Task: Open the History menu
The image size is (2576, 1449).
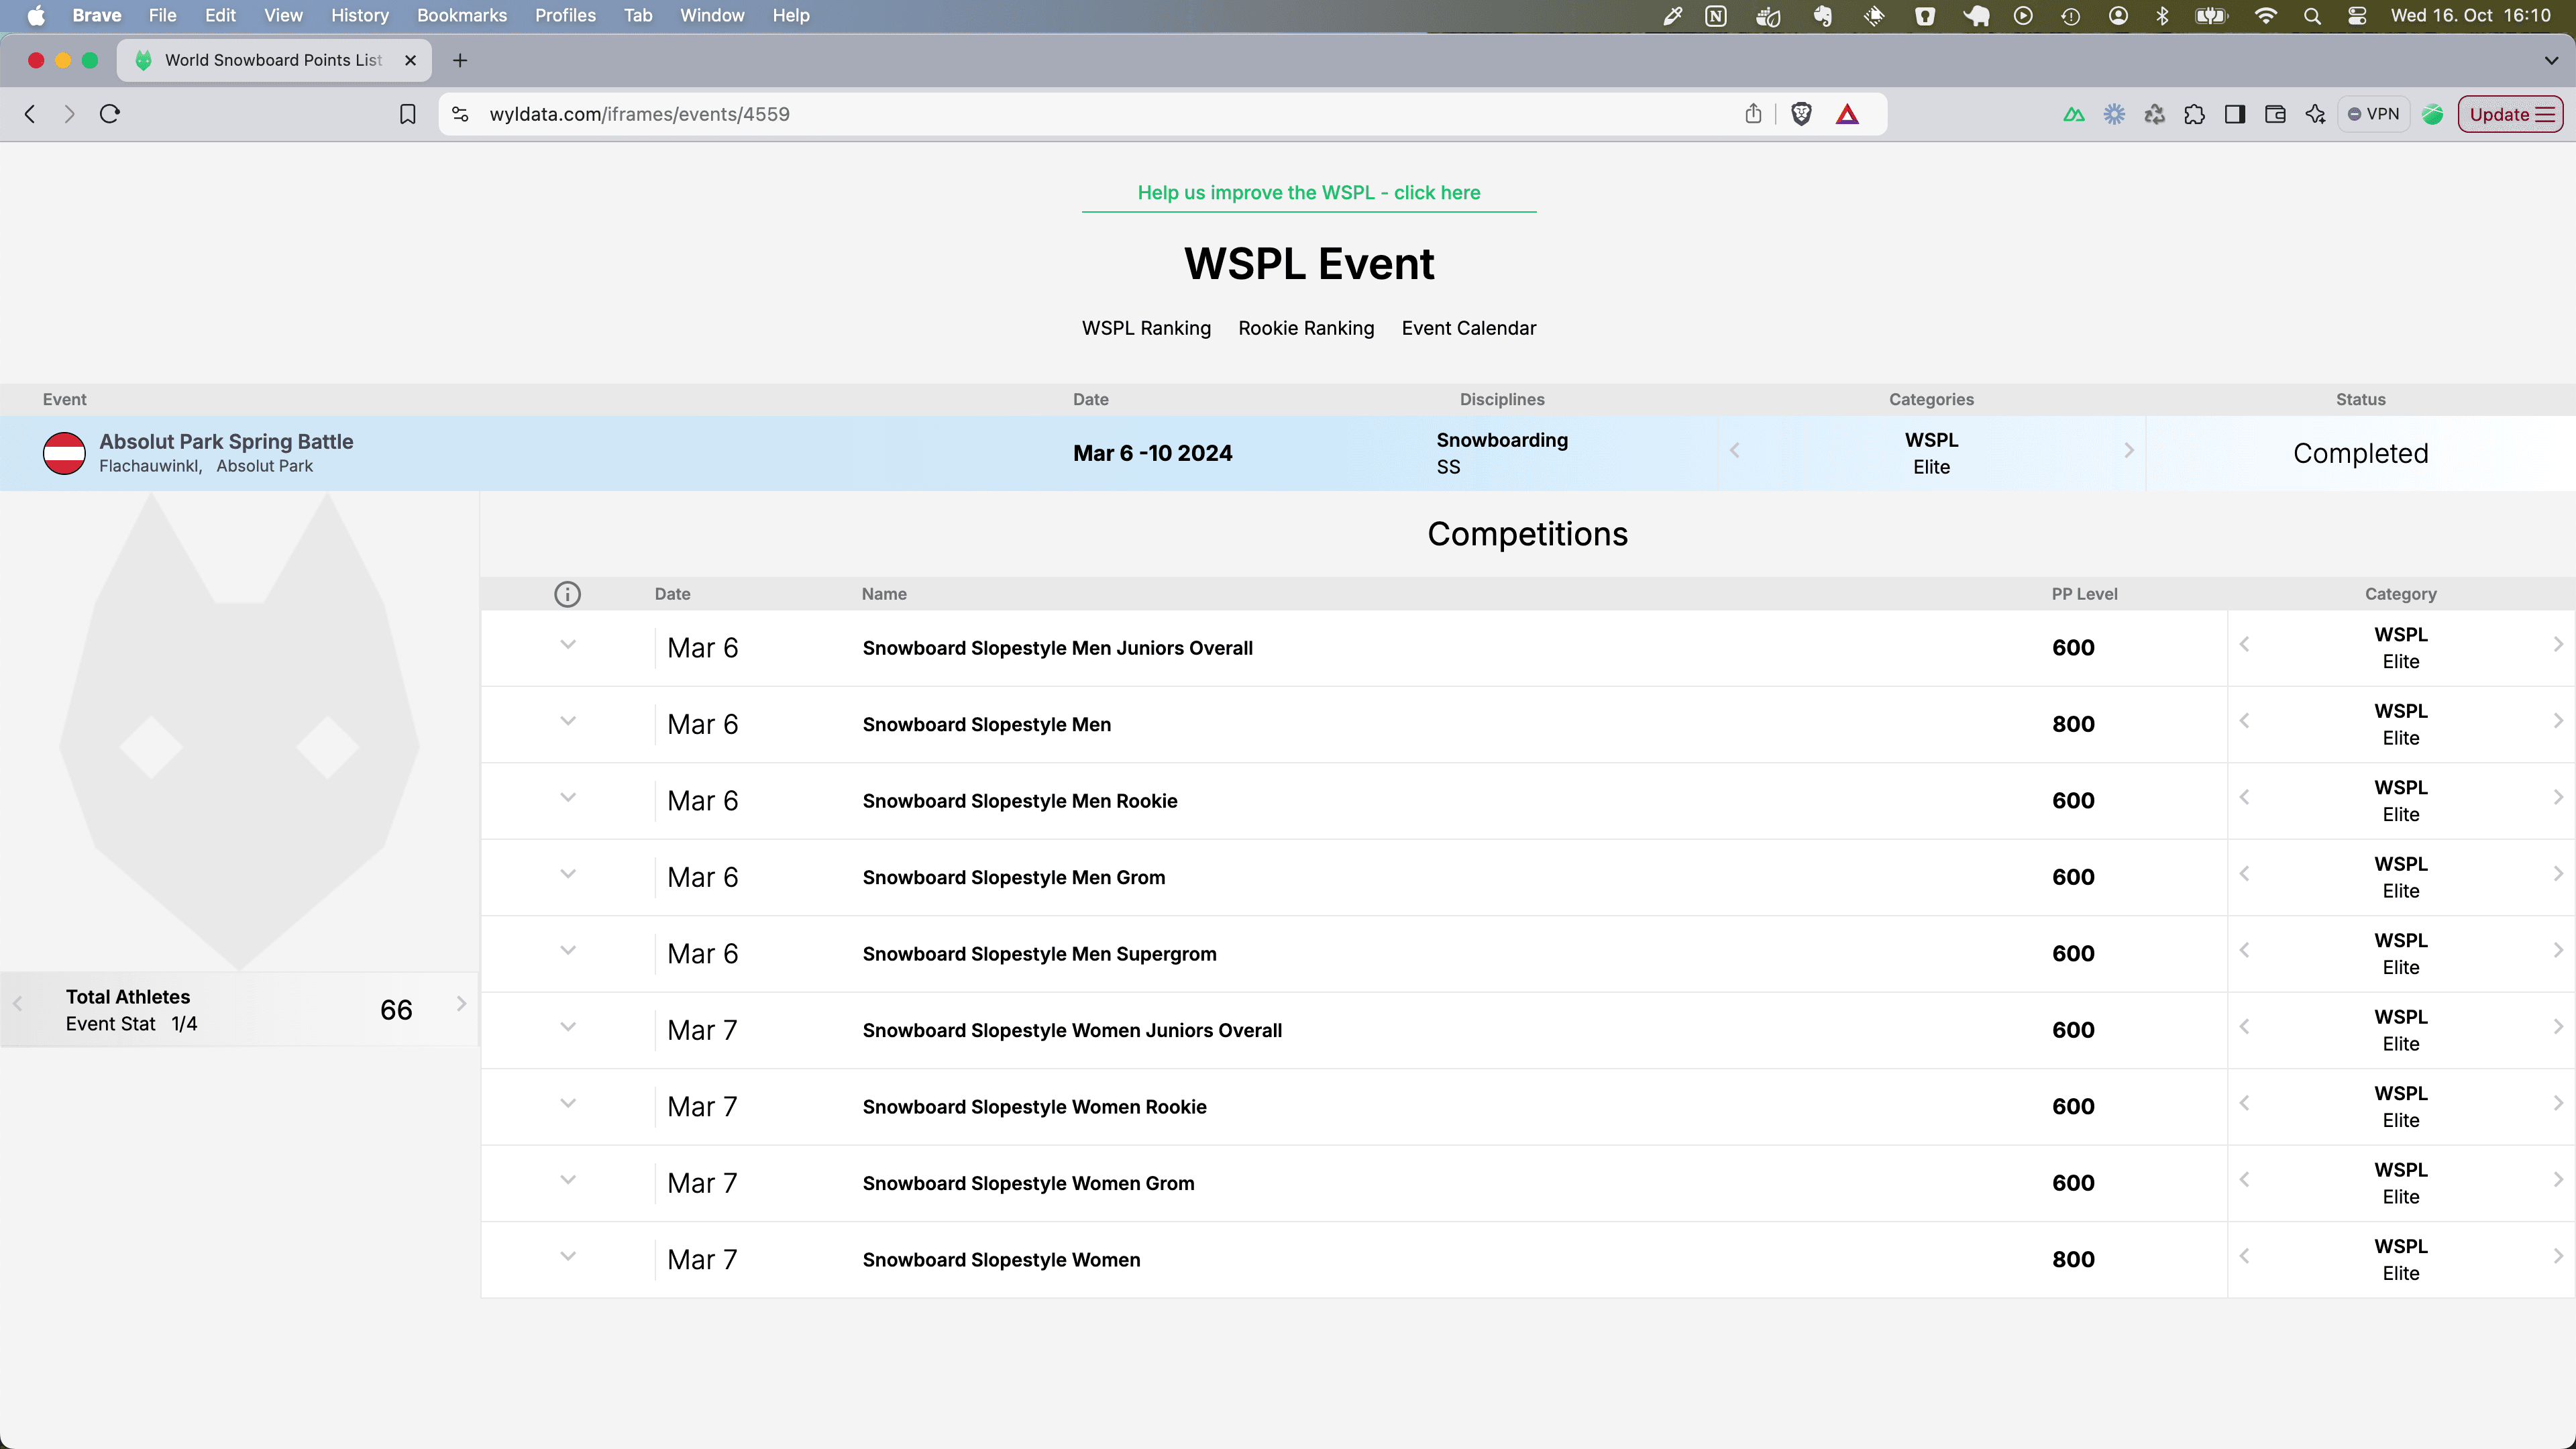Action: (x=359, y=16)
